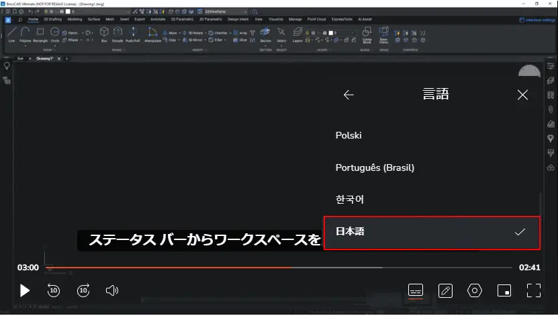Open the hexagon settings icon
This screenshot has width=558, height=316.
474,290
